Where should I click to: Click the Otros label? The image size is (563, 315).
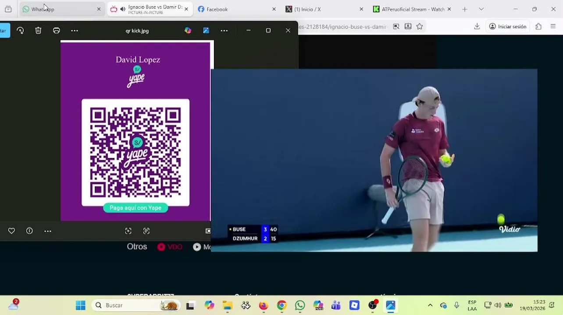point(137,247)
